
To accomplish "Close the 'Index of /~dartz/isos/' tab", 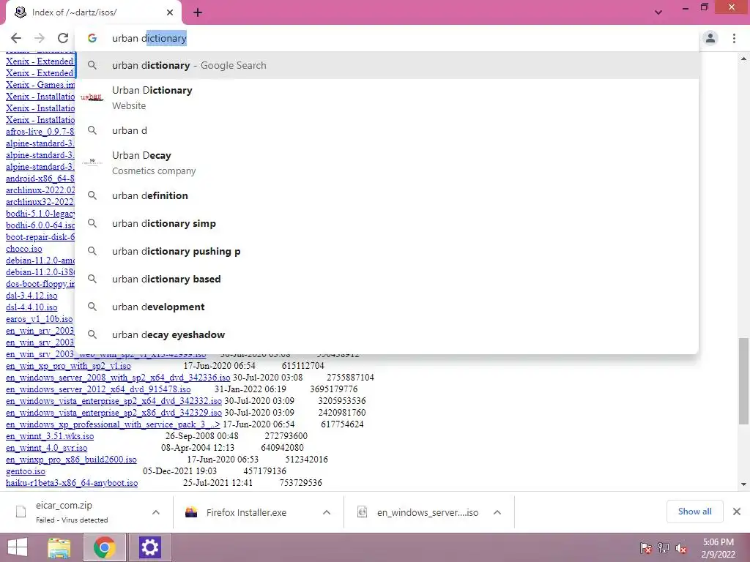I will (170, 12).
